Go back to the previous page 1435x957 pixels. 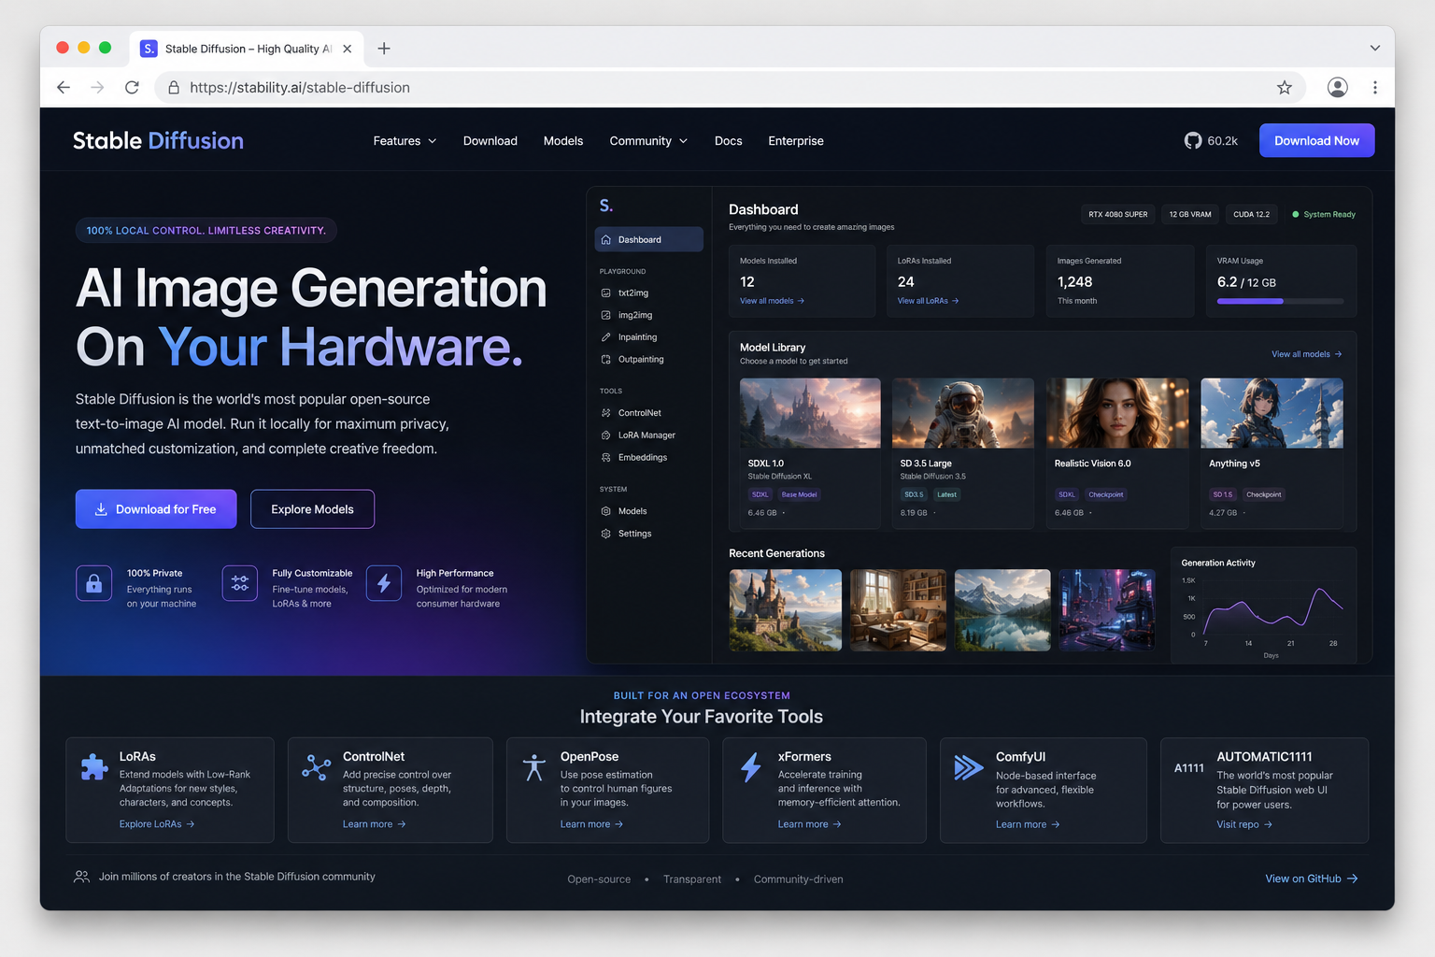[64, 88]
